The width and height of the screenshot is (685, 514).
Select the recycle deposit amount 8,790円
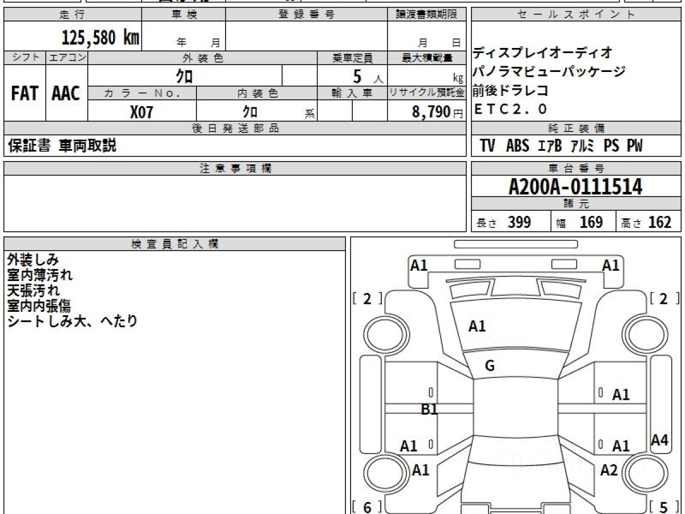pos(438,112)
